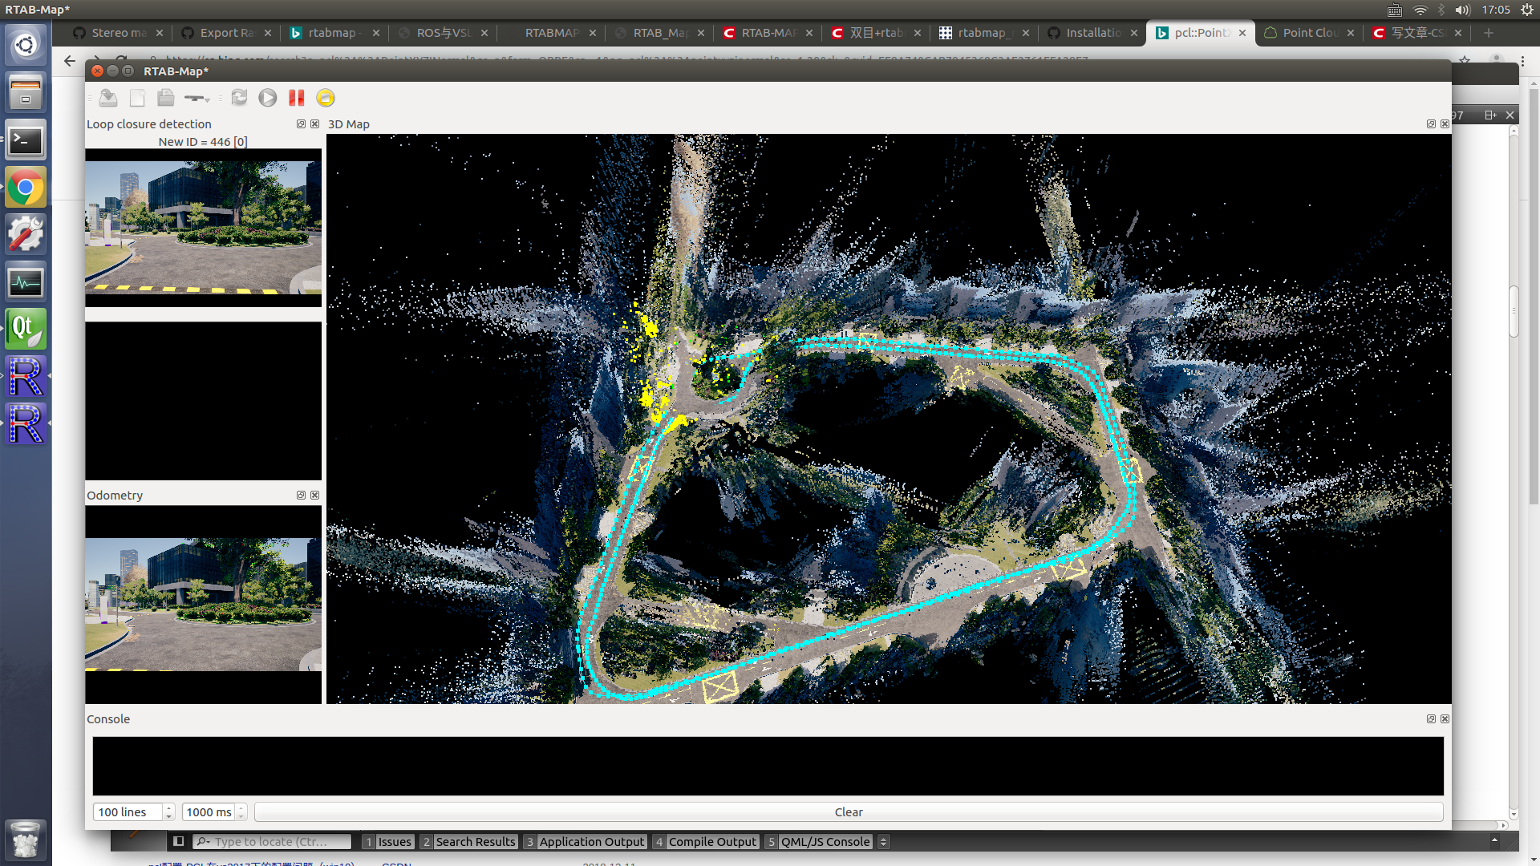Screen dimensions: 1540x866
Task: Click the refresh/update icon in toolbar
Action: tap(239, 98)
